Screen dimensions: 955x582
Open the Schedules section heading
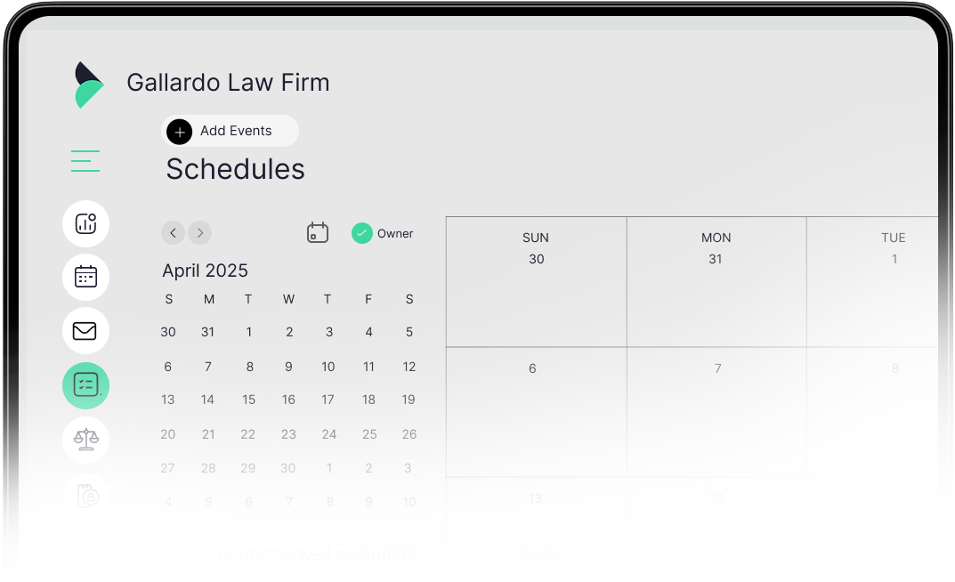tap(234, 169)
